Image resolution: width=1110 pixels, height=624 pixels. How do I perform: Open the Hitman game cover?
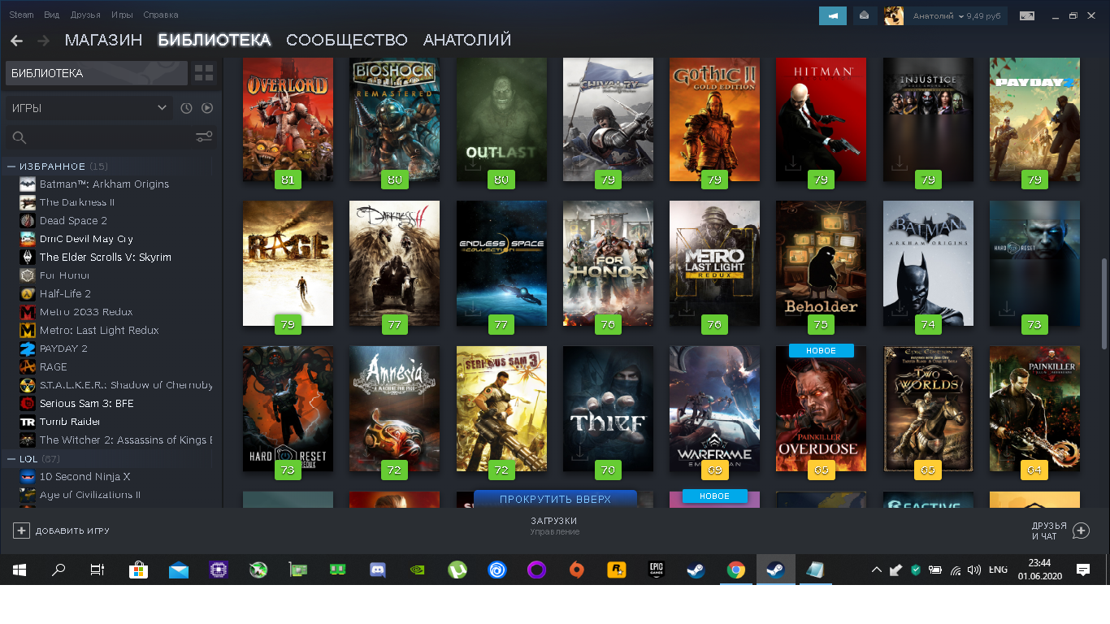click(821, 119)
